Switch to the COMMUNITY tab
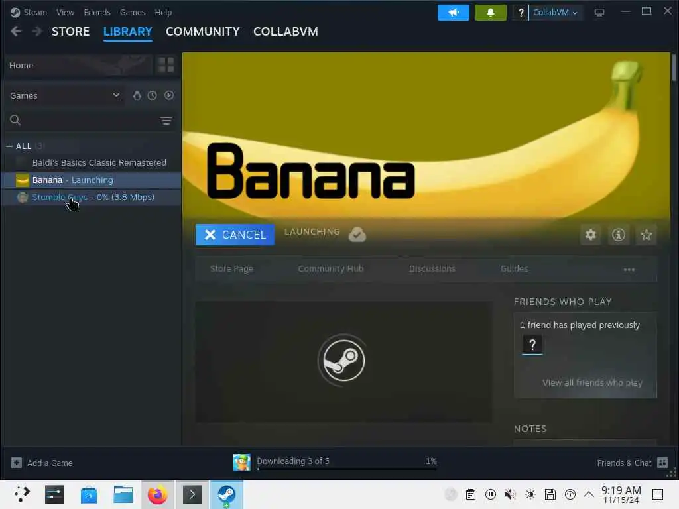The image size is (679, 509). 203,32
